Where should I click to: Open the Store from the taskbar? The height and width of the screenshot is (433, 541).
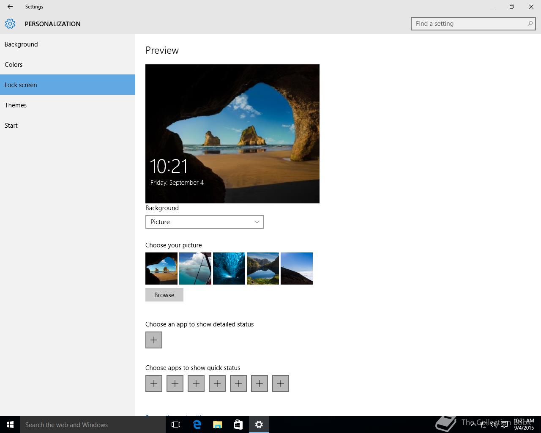point(238,425)
